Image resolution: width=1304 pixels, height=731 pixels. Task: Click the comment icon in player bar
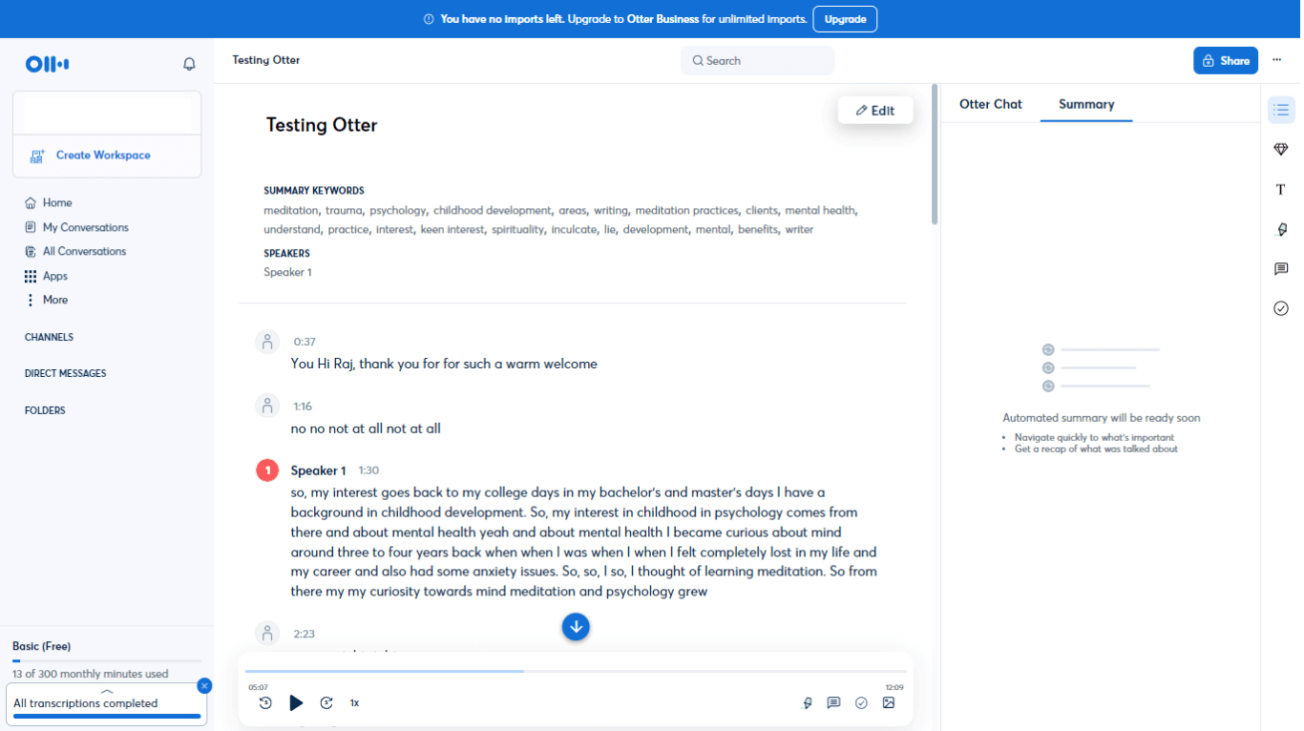833,702
